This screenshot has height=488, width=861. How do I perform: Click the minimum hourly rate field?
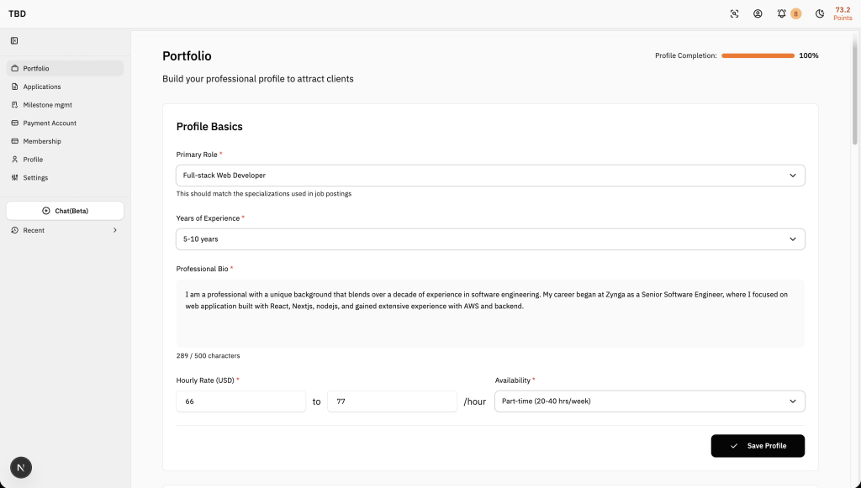point(240,401)
